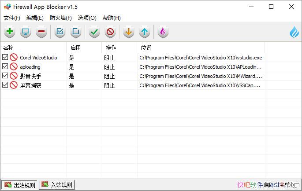302x191 pixels.
Task: Click the green plus Add application icon
Action: (10, 32)
